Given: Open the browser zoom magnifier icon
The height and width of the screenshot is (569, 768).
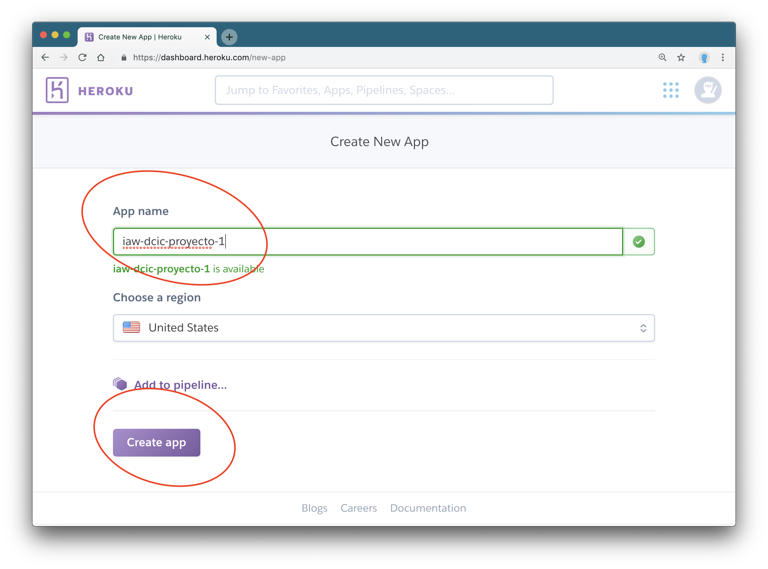Looking at the screenshot, I should click(662, 58).
